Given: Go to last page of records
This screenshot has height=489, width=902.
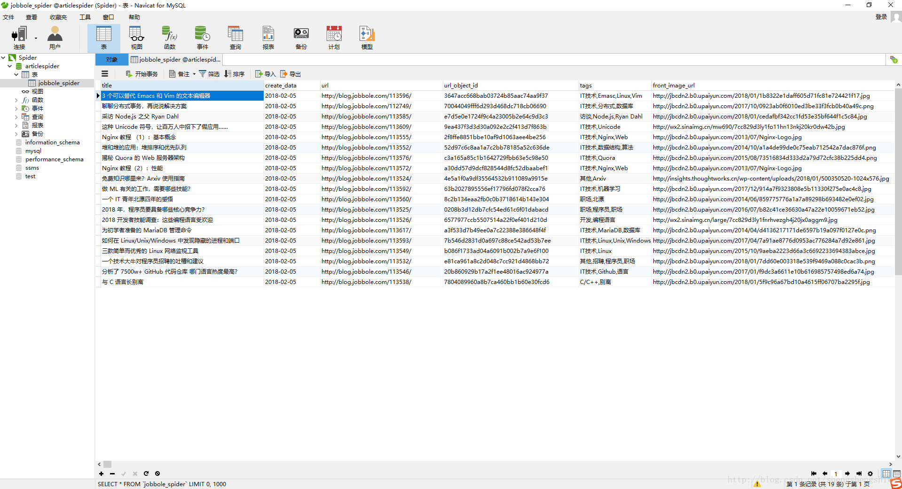Looking at the screenshot, I should [x=859, y=473].
